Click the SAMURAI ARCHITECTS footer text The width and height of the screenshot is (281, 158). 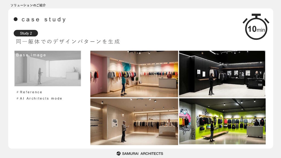[142, 154]
